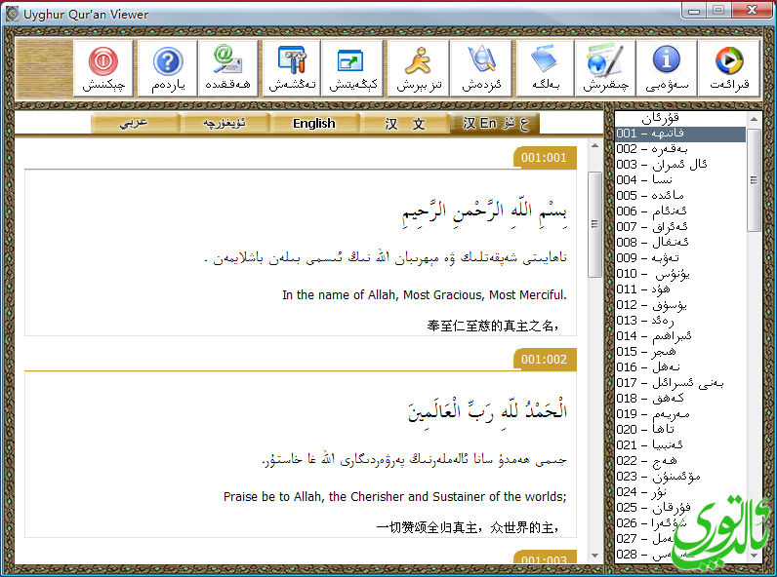The height and width of the screenshot is (577, 777).
Task: Click verse label 001:002
Action: (545, 360)
